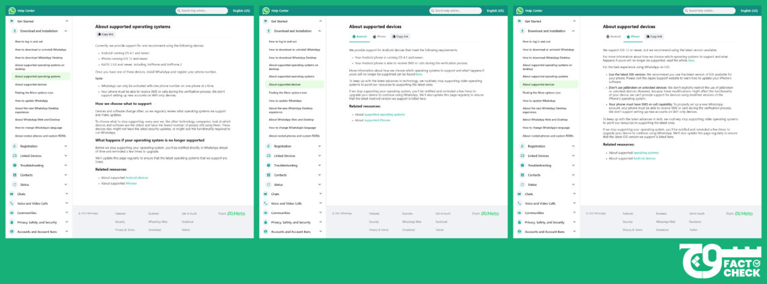Click Communities icon in left window sidebar
The image size is (767, 284).
tap(11, 213)
